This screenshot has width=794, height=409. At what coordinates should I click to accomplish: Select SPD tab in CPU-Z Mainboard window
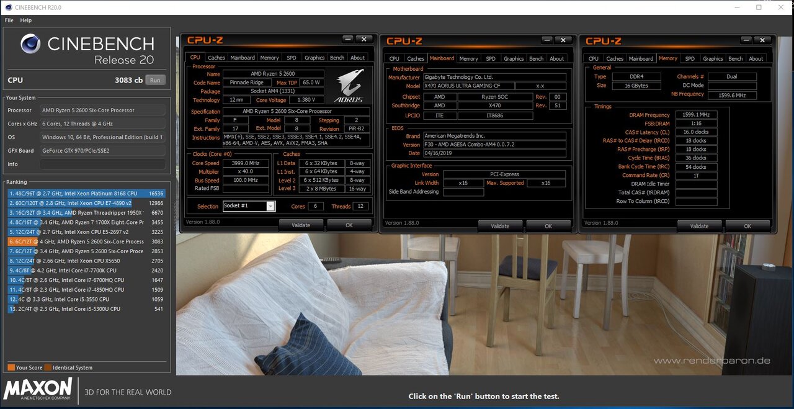point(491,59)
